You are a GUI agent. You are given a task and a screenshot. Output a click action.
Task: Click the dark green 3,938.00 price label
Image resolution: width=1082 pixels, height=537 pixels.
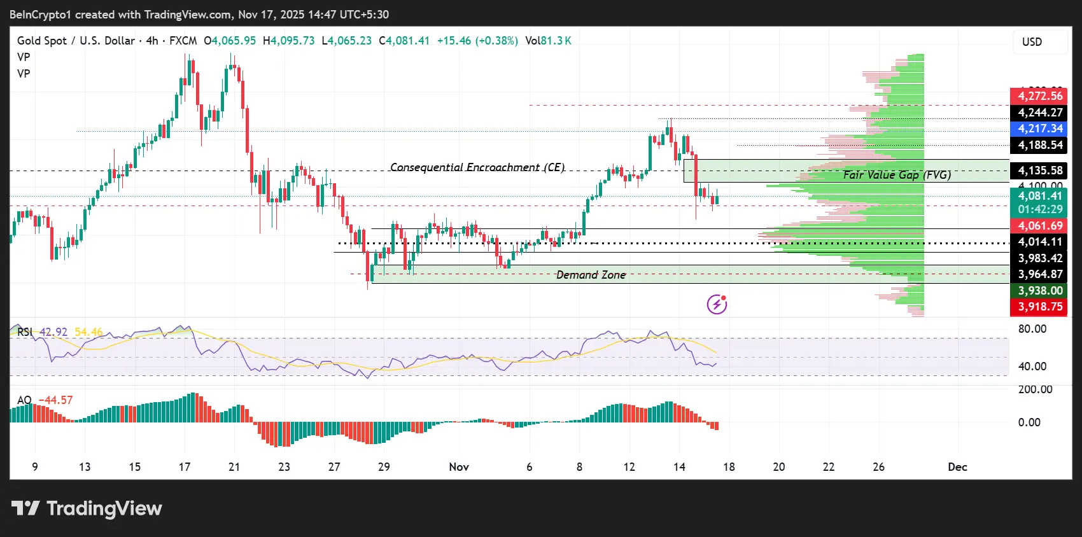[1040, 291]
